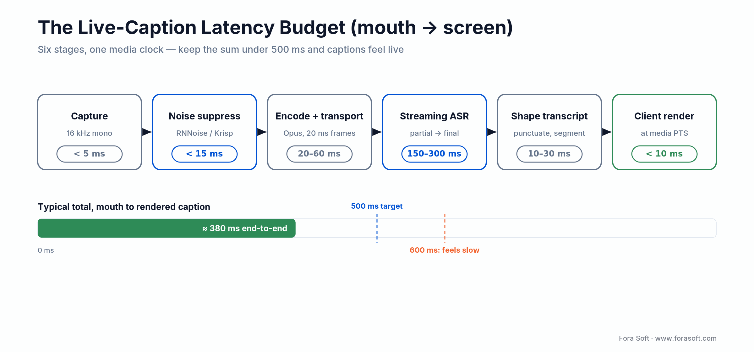The height and width of the screenshot is (352, 754).
Task: Click the '20-60 ms' latency pill
Action: pos(320,154)
